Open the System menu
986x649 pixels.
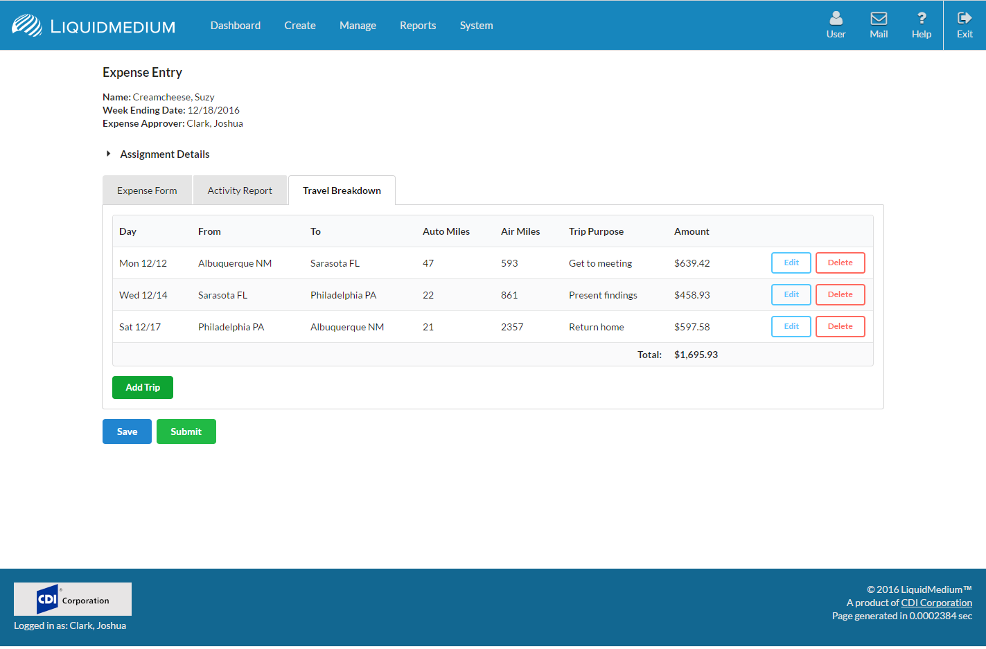[477, 26]
